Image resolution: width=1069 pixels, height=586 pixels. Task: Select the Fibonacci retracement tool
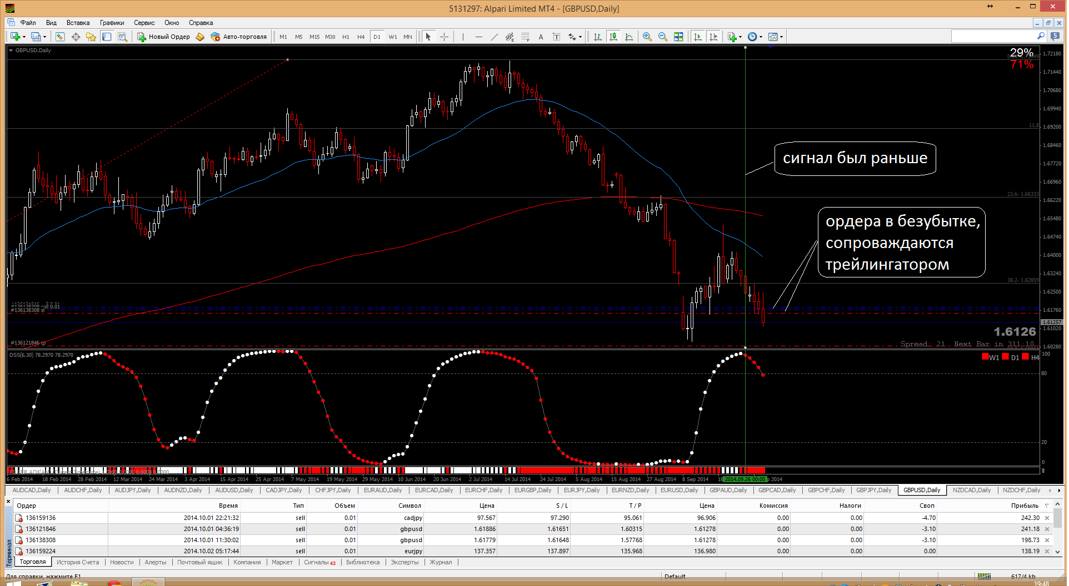point(525,37)
